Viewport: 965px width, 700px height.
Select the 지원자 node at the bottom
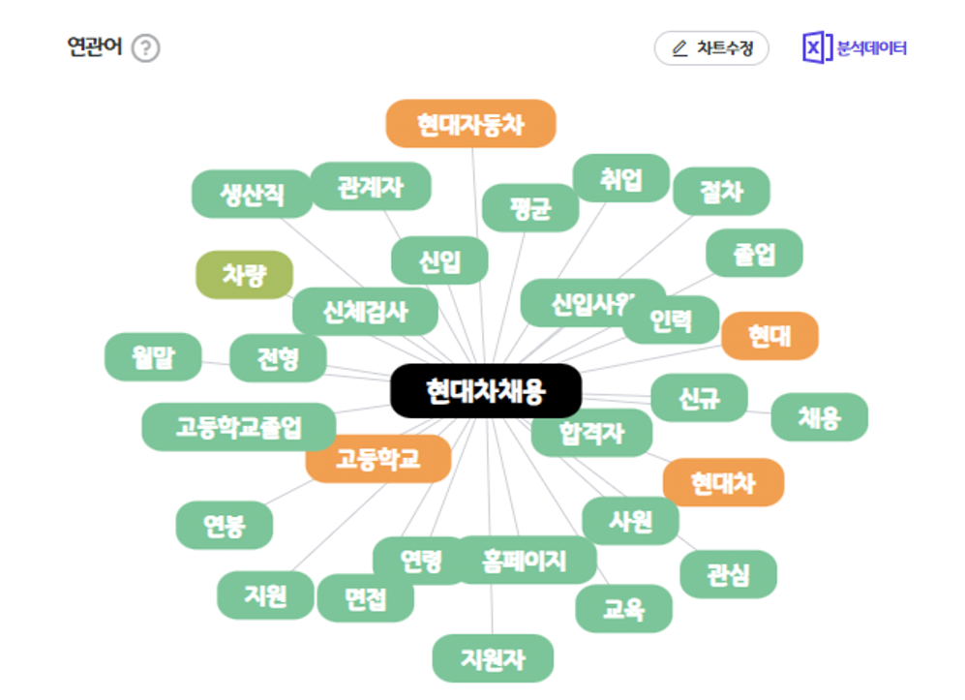(x=493, y=658)
